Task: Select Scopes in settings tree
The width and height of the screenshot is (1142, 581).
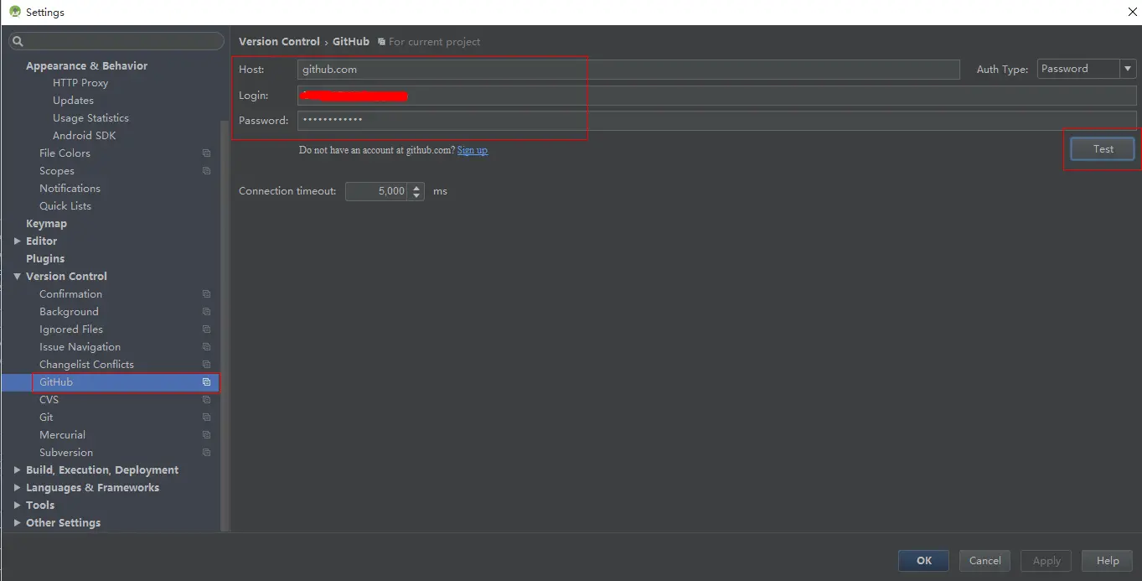Action: [56, 171]
